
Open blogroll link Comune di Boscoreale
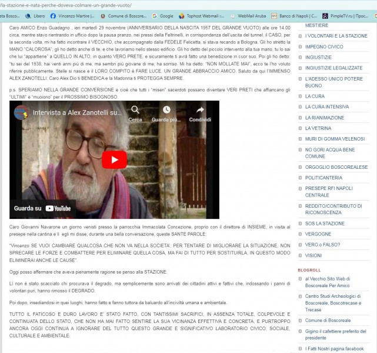328,320
